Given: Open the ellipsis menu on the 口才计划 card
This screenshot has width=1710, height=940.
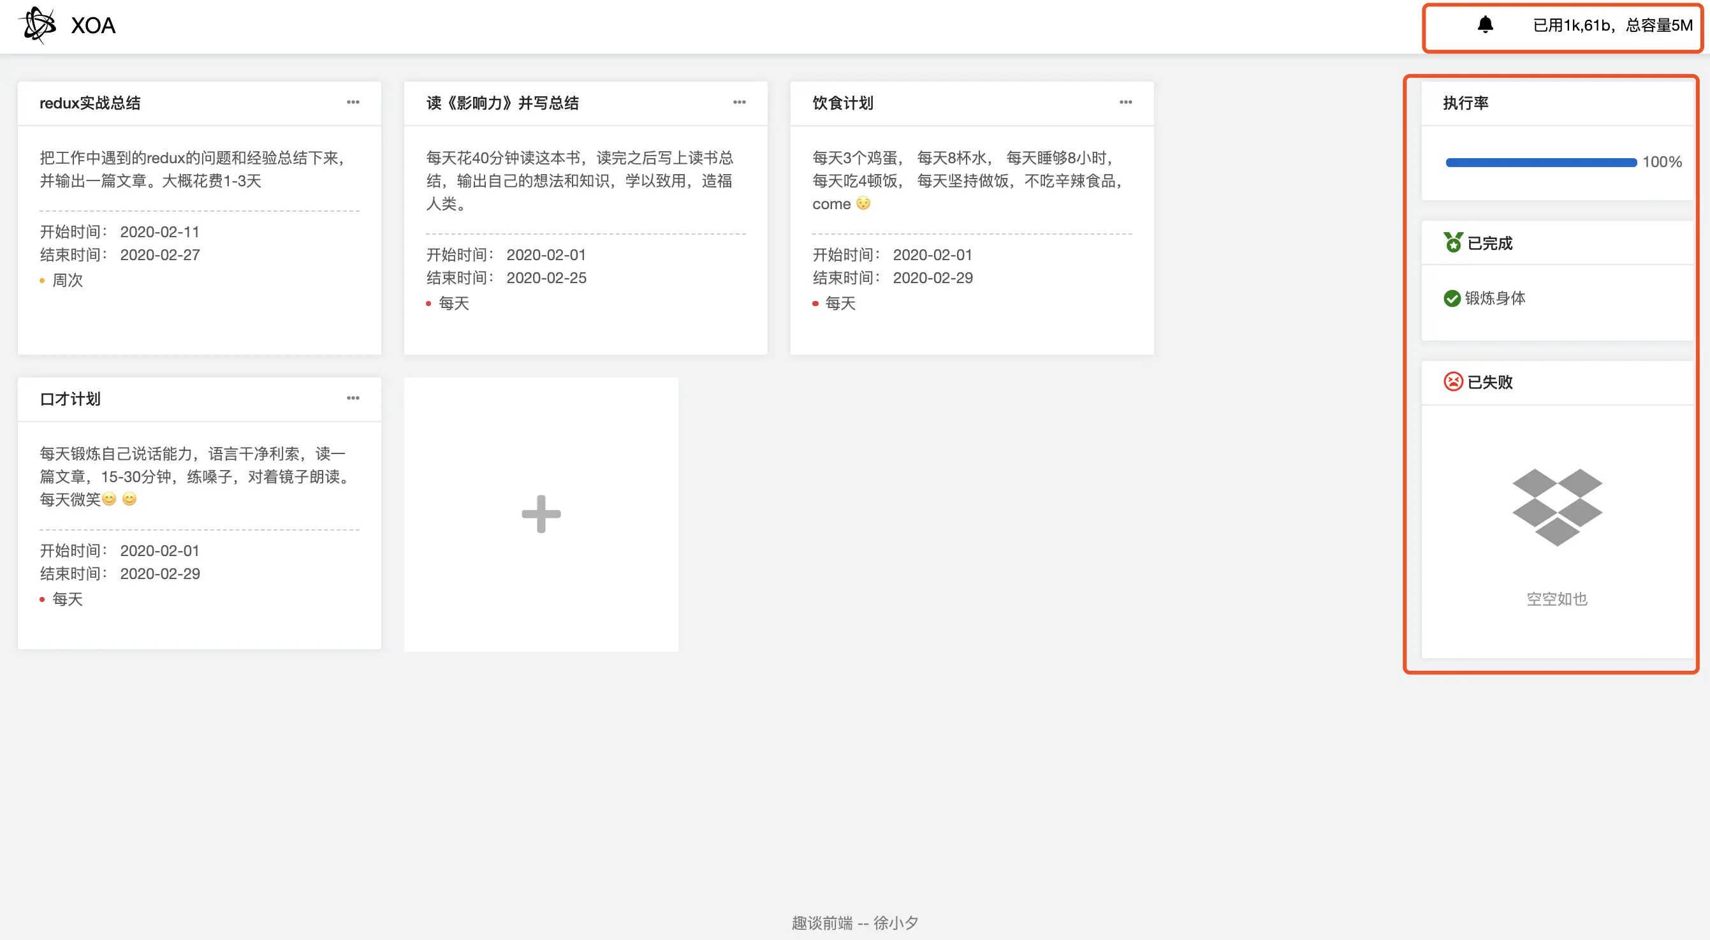Looking at the screenshot, I should [353, 399].
